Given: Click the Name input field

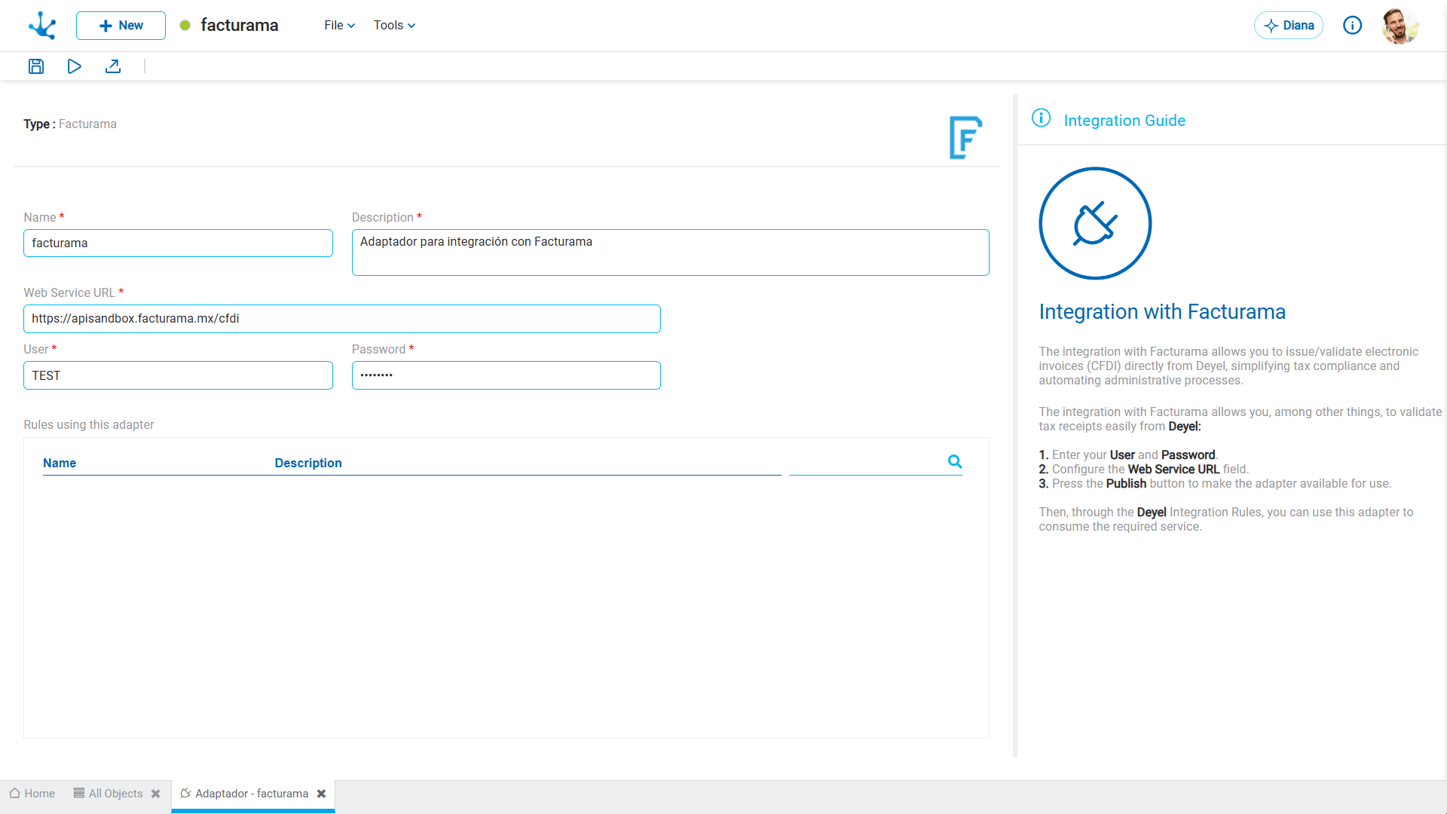Looking at the screenshot, I should 178,243.
